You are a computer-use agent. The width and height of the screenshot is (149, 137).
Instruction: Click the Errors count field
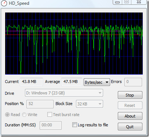tap(133, 82)
